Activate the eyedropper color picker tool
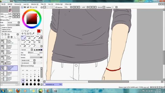Viewport: 165px width, 93px height. (33, 34)
